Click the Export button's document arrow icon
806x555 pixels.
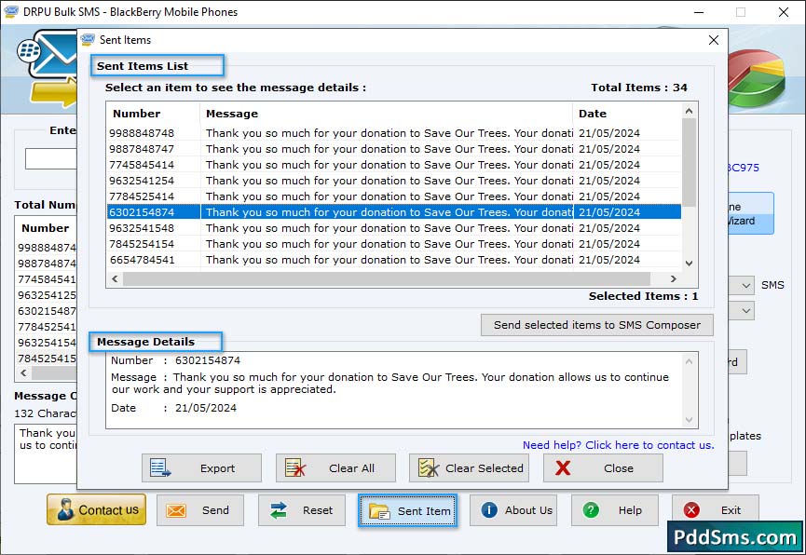160,467
